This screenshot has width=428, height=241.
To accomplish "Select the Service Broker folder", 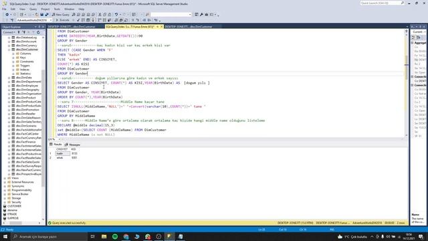I will point(20,194).
